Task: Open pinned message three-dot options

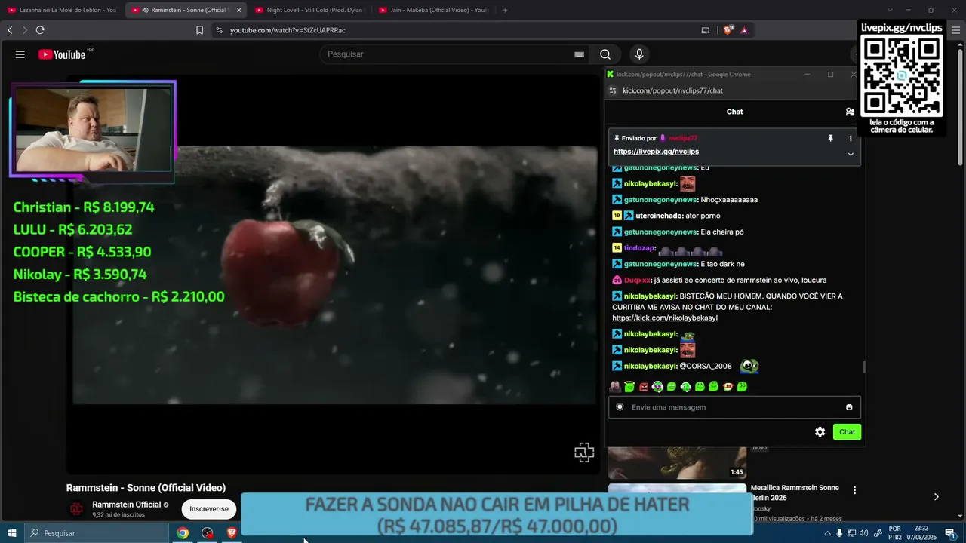Action: (851, 138)
